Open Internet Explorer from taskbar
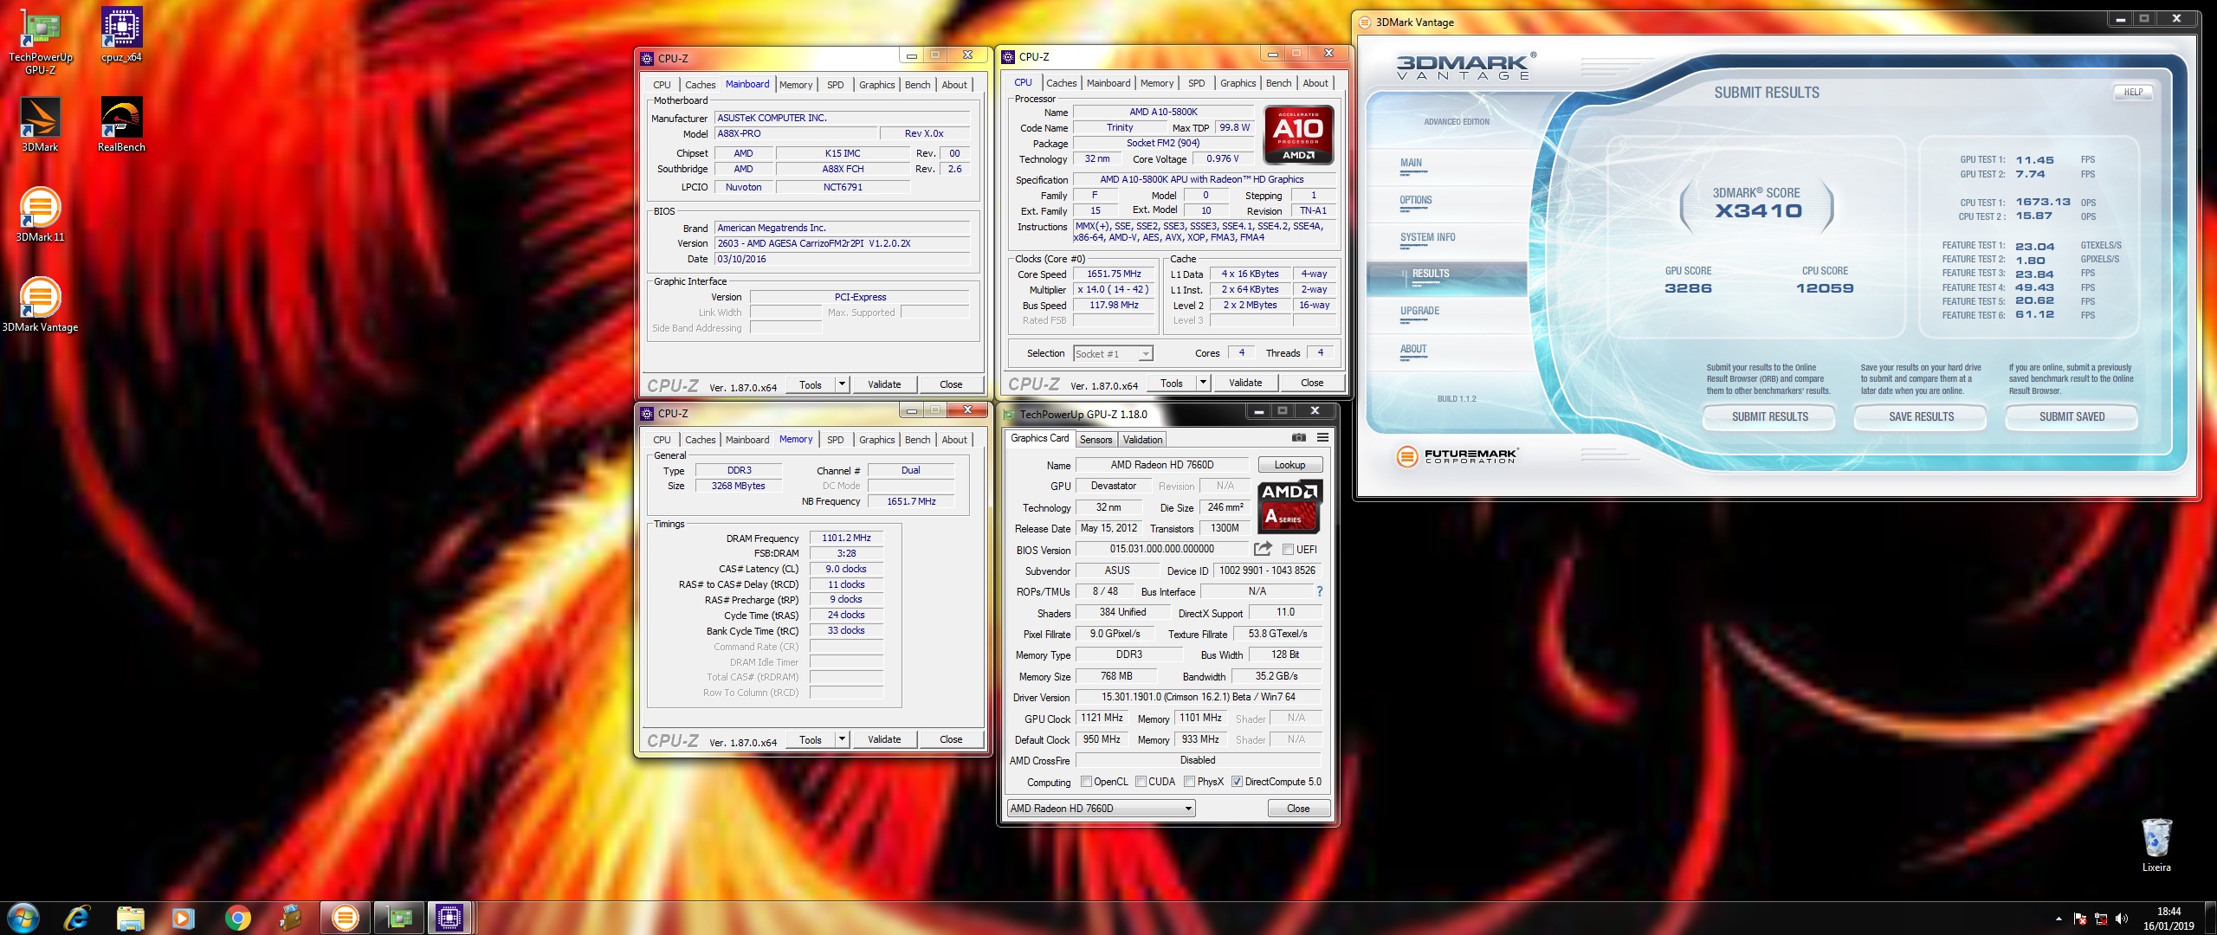This screenshot has height=935, width=2217. coord(77,918)
